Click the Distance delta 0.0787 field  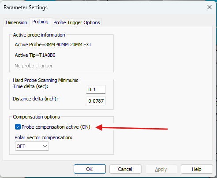[x=96, y=101]
